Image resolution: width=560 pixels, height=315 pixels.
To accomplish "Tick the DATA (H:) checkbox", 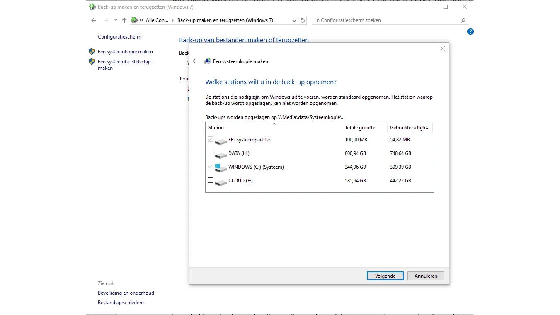I will click(210, 153).
